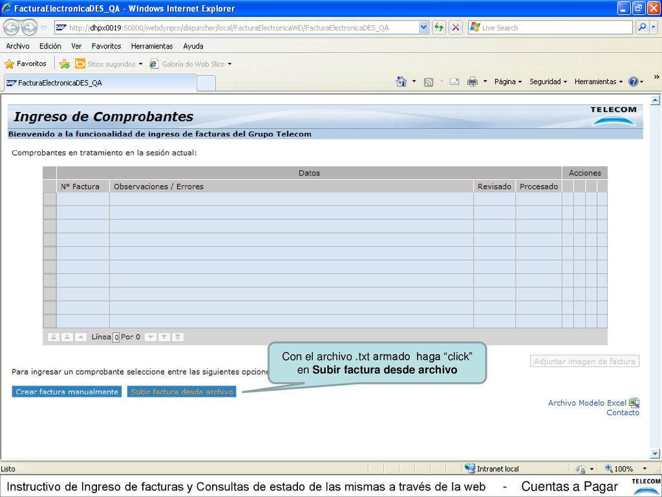
Task: Click the Read mail icon
Action: click(454, 82)
